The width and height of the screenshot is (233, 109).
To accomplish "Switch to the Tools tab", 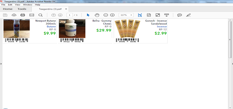I will [22, 9].
